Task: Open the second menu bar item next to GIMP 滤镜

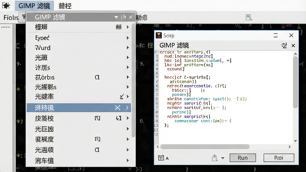Action: (x=65, y=6)
